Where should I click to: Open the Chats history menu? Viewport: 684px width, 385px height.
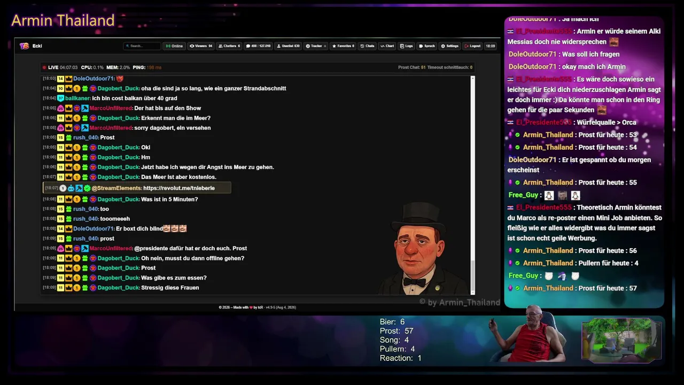click(367, 46)
